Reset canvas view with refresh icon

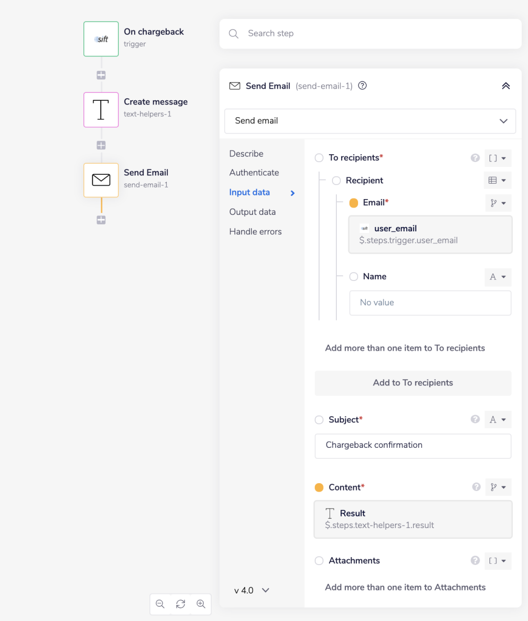coord(181,604)
